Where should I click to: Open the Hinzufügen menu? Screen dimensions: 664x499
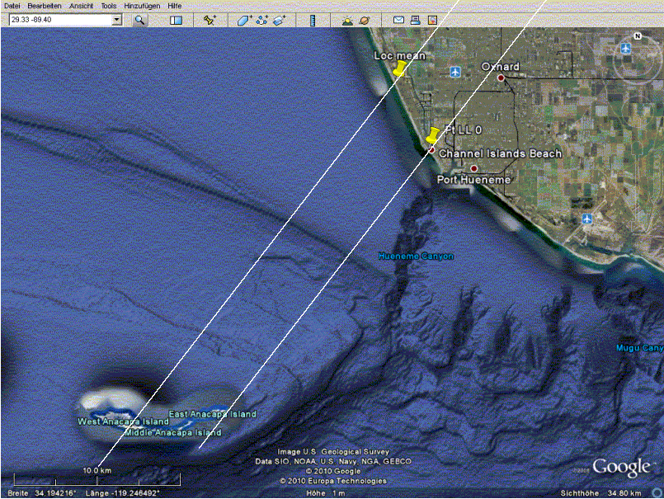[x=141, y=6]
